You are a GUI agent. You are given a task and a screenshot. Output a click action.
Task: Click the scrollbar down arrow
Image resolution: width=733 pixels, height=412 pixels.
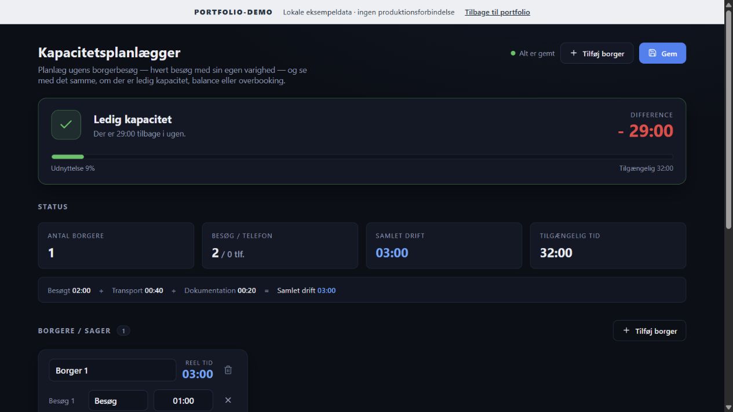click(x=728, y=407)
